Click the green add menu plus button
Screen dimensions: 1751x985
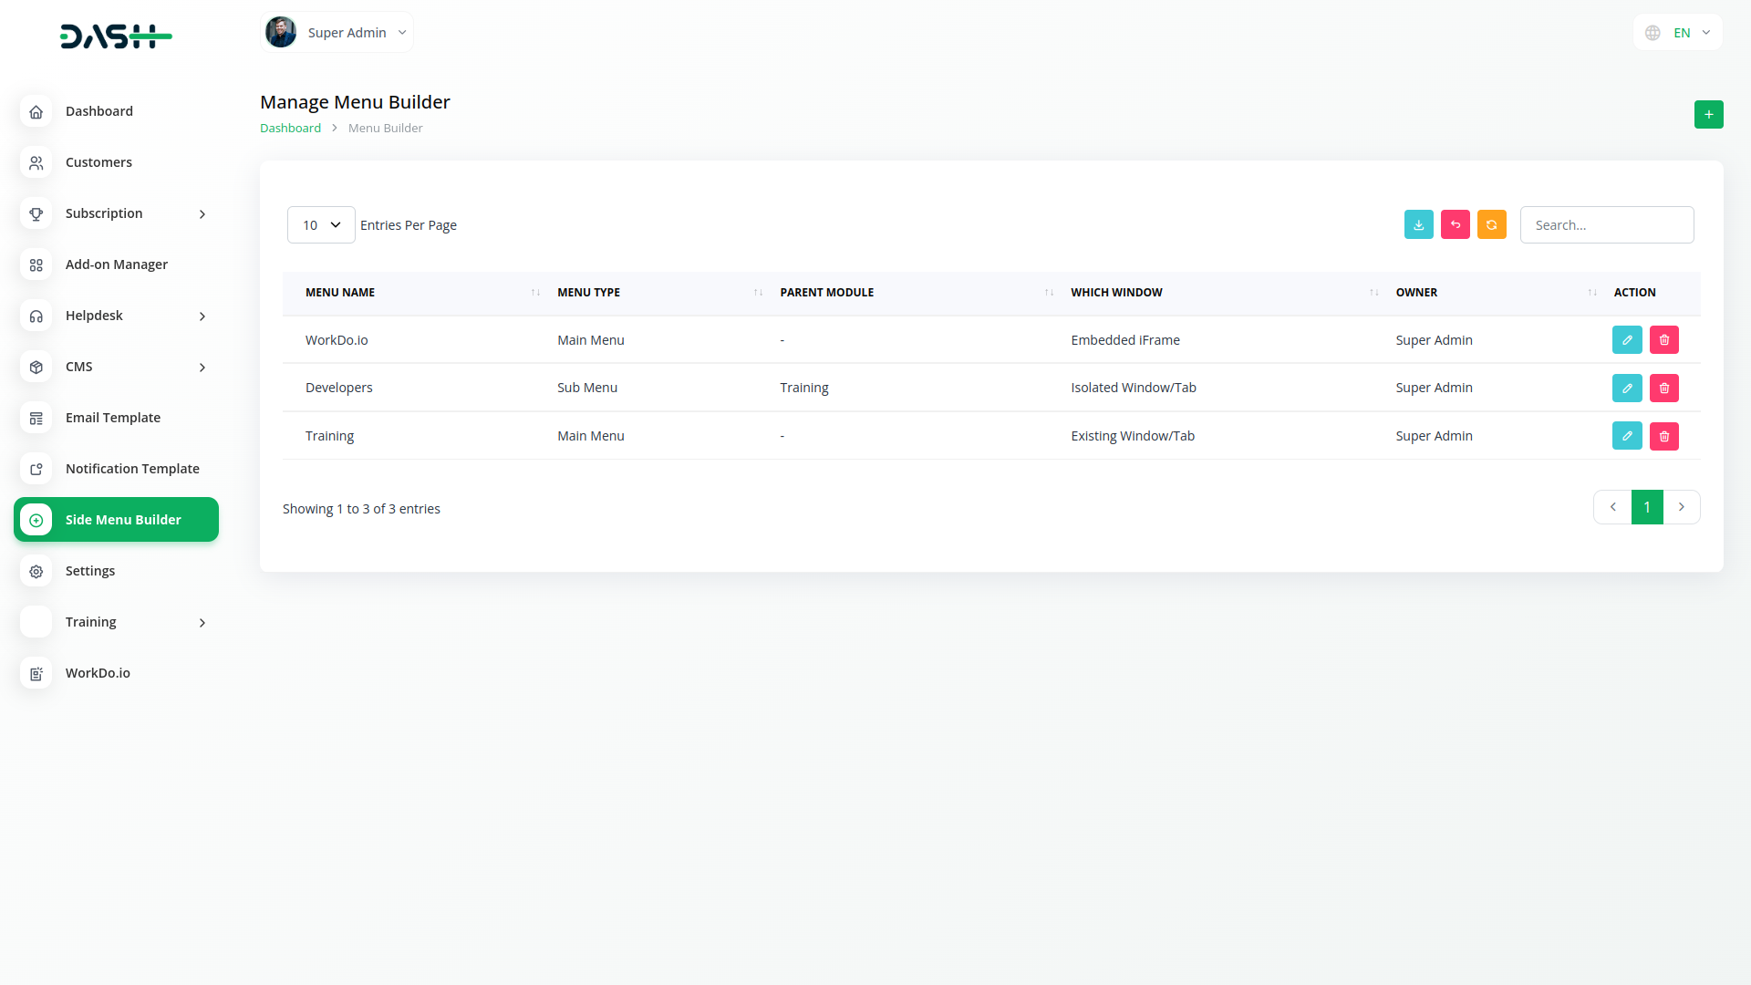point(1708,114)
